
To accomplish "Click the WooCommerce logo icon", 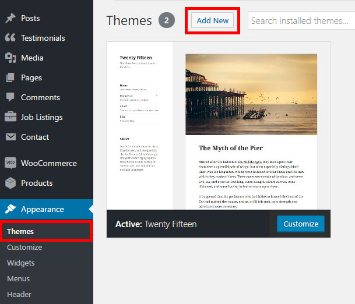I will (x=10, y=163).
